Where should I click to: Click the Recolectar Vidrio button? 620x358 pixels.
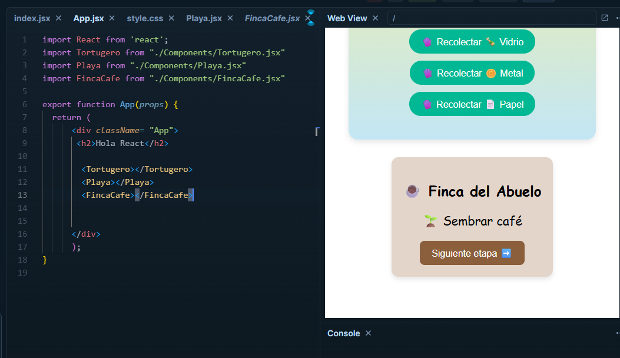pos(472,42)
